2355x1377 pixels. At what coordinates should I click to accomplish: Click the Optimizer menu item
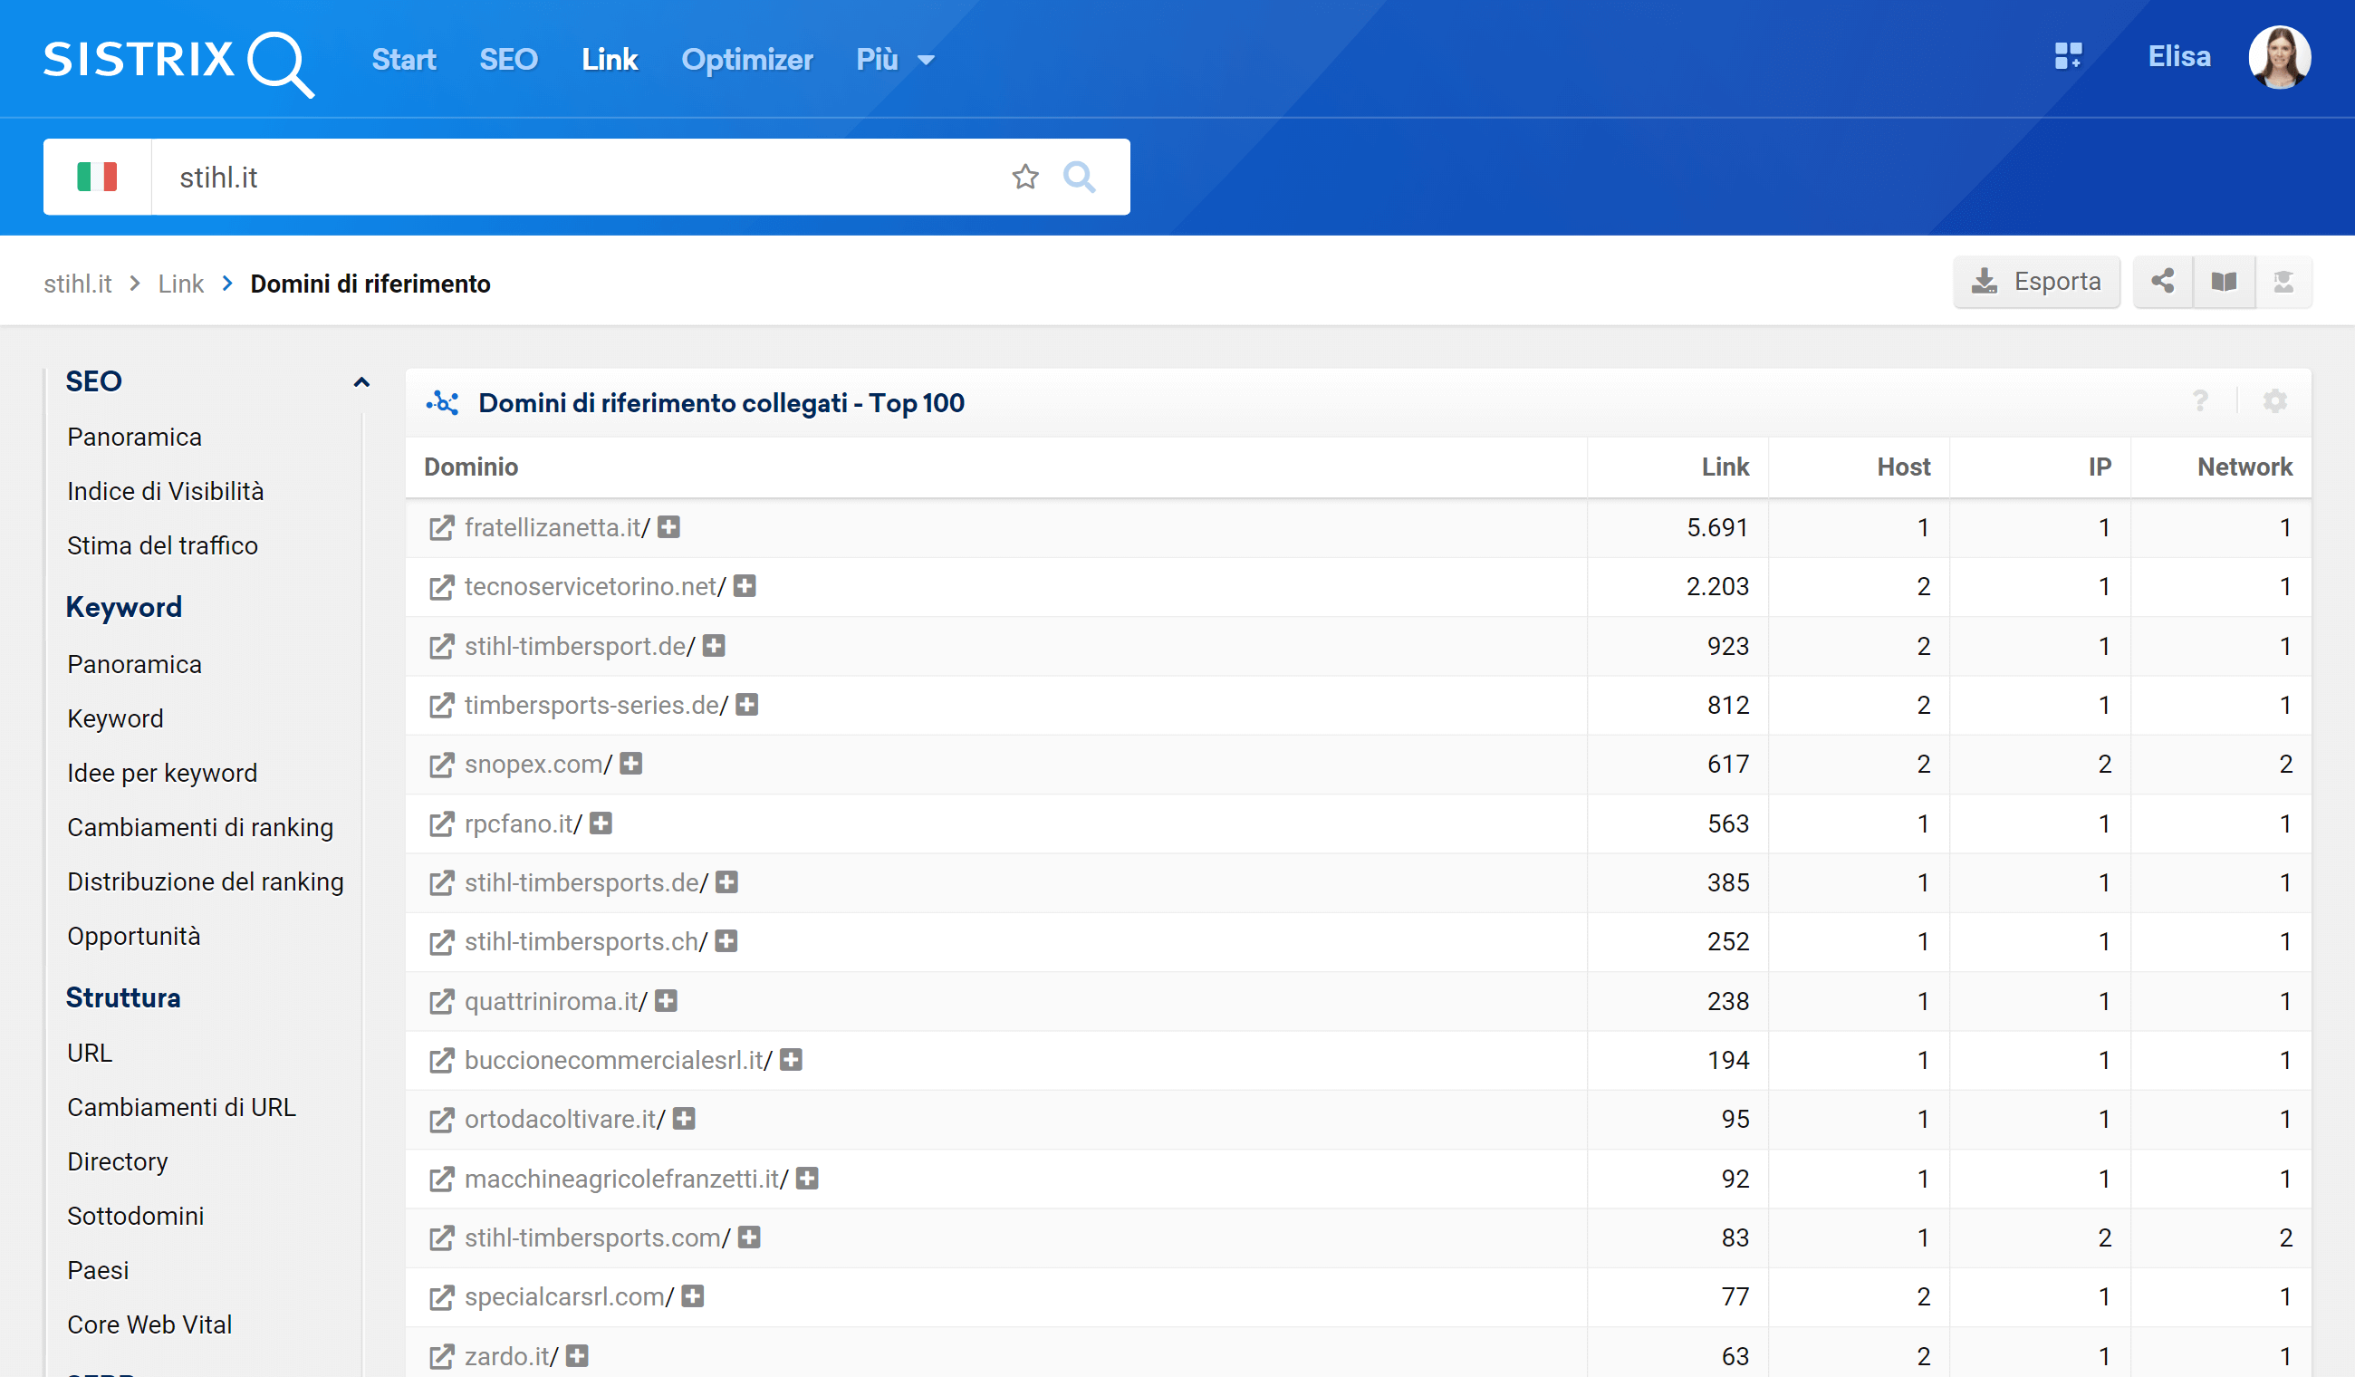tap(747, 61)
